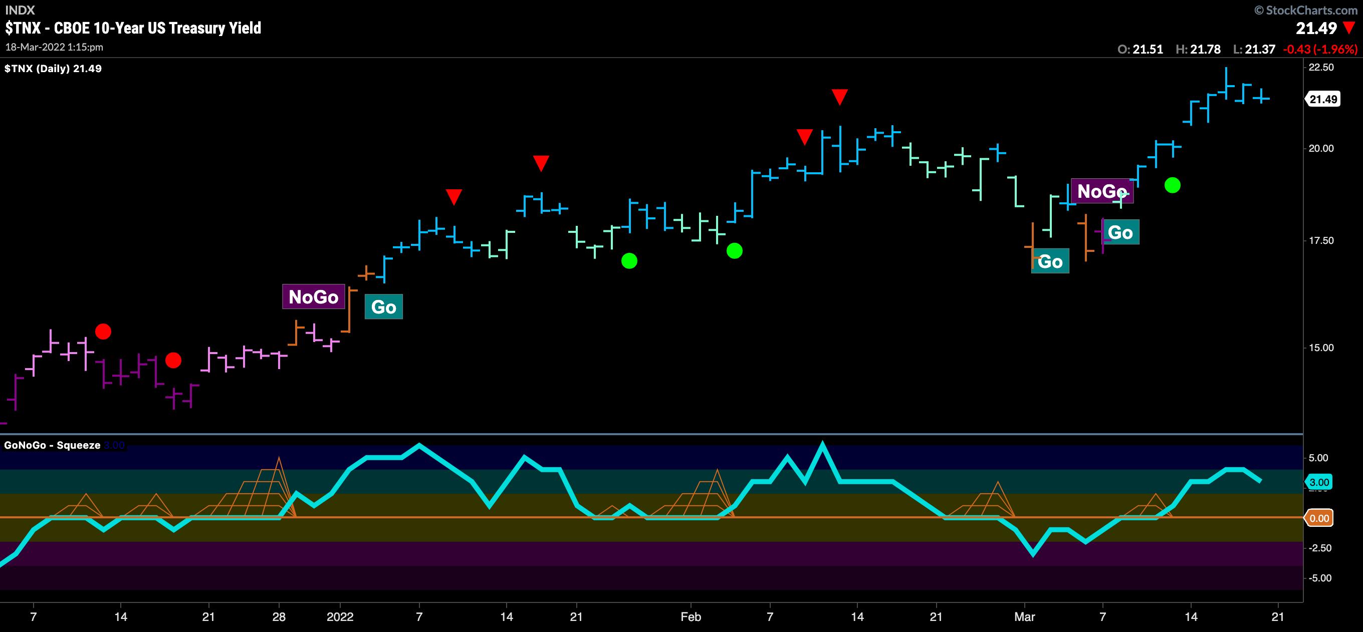The image size is (1363, 632).
Task: Click the first red circle marker near Dec 14
Action: [103, 332]
